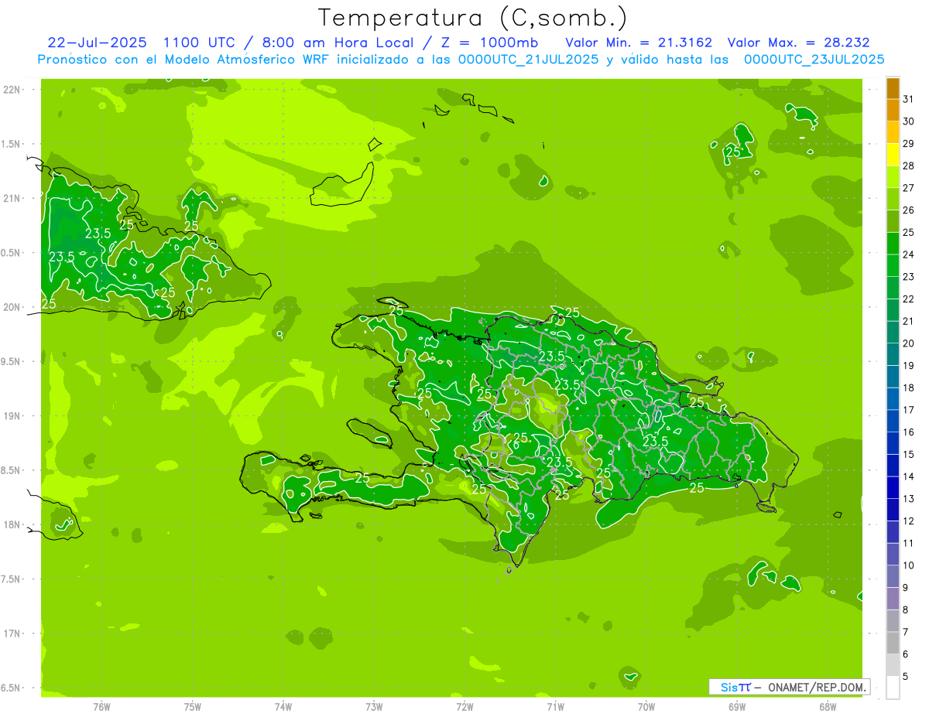Click the orange color bar band between 29 and 30

tap(893, 132)
